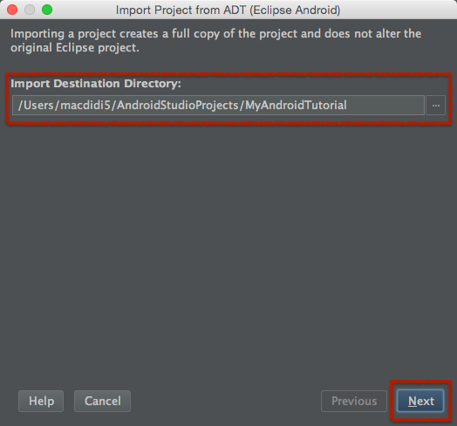
Task: Click the 'Importing a project creates' description line
Action: (215, 34)
